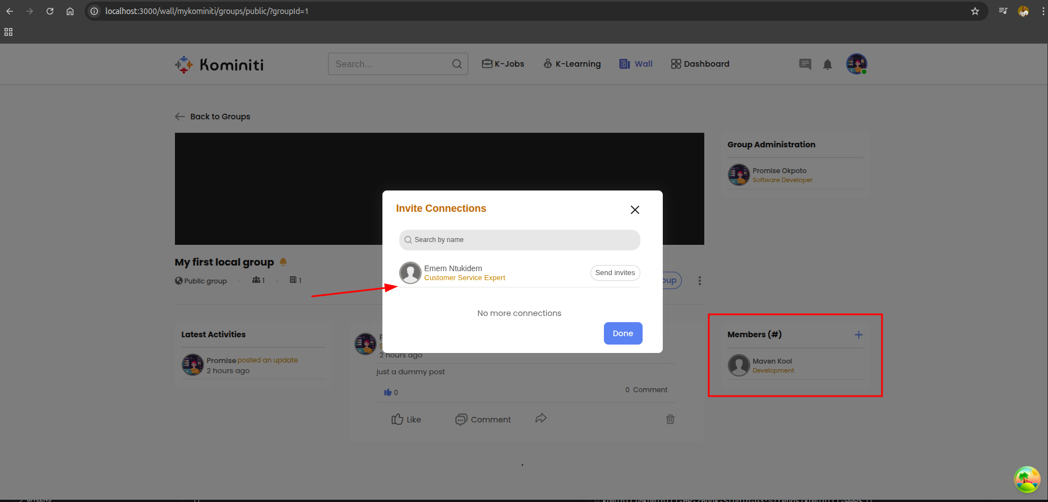Click the plus icon beside Members
The width and height of the screenshot is (1048, 502).
point(858,334)
